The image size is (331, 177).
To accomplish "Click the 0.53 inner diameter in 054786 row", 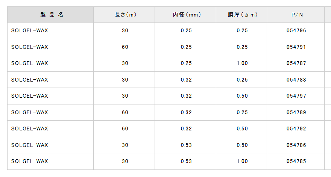I will 186,145.
